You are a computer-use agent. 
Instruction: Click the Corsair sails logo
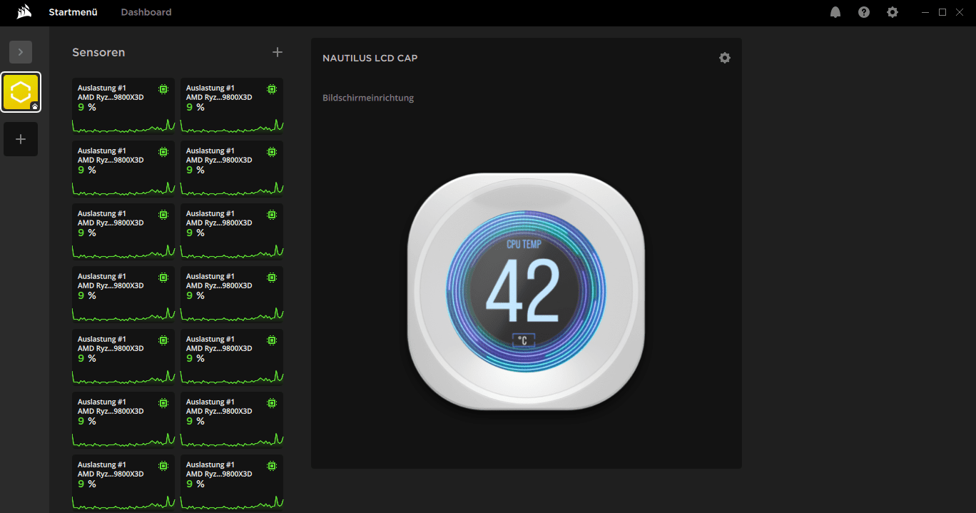coord(24,12)
